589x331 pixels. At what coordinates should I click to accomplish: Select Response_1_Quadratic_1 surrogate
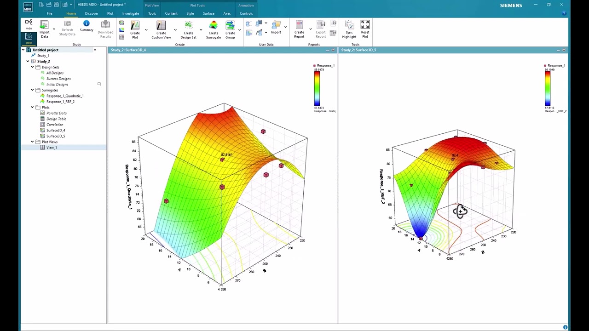click(65, 96)
